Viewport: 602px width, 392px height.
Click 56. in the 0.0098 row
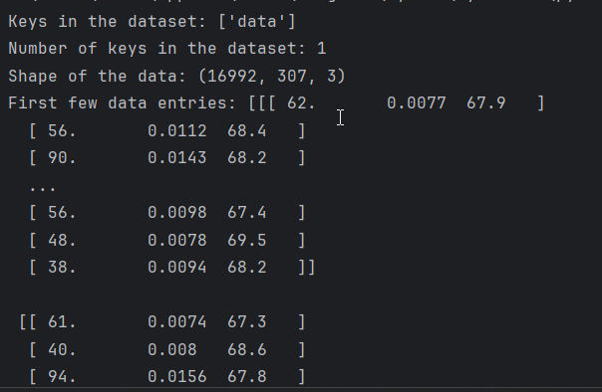(x=62, y=213)
